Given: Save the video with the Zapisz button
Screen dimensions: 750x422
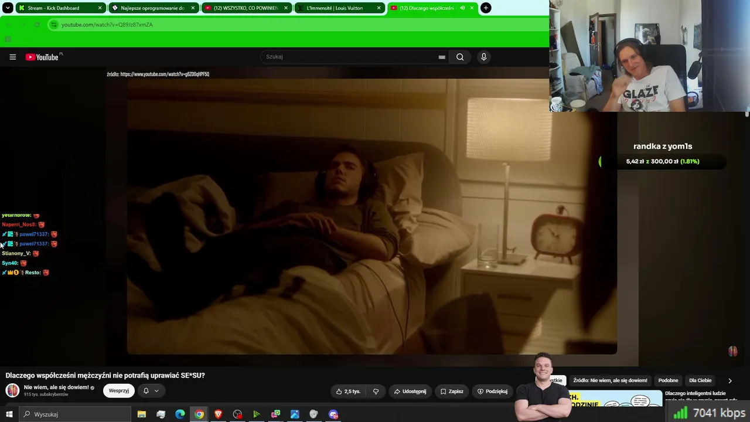Looking at the screenshot, I should 452,391.
